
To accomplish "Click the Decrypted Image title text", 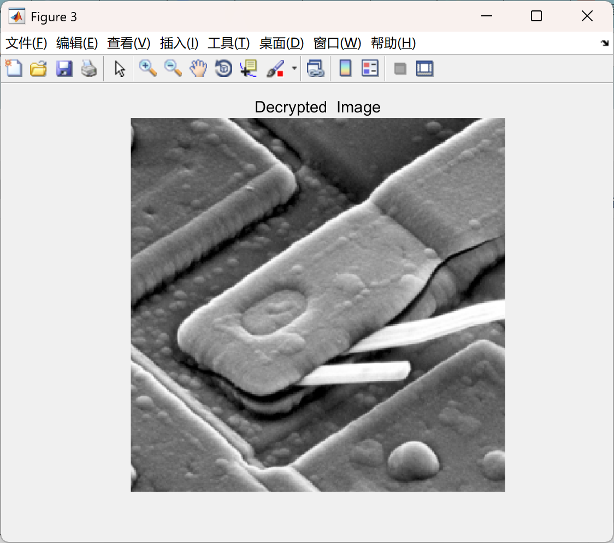I will (317, 107).
